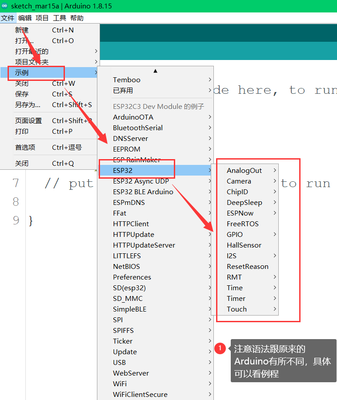The width and height of the screenshot is (337, 400).
Task: Open SPI examples
Action: coord(155,320)
